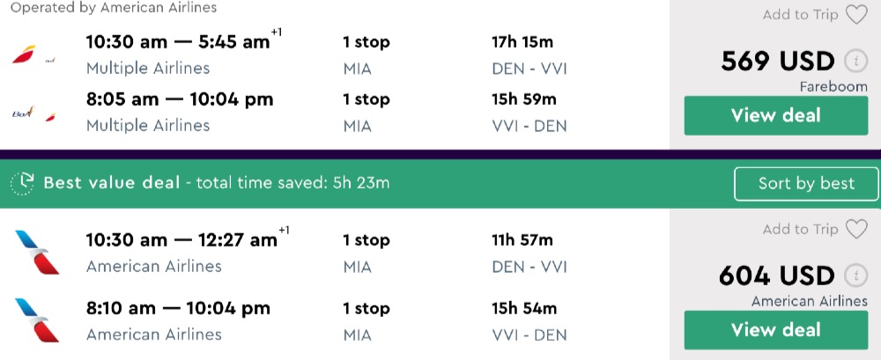The height and width of the screenshot is (360, 881).
Task: Click heart icon on 569 USD deal
Action: pyautogui.click(x=856, y=15)
